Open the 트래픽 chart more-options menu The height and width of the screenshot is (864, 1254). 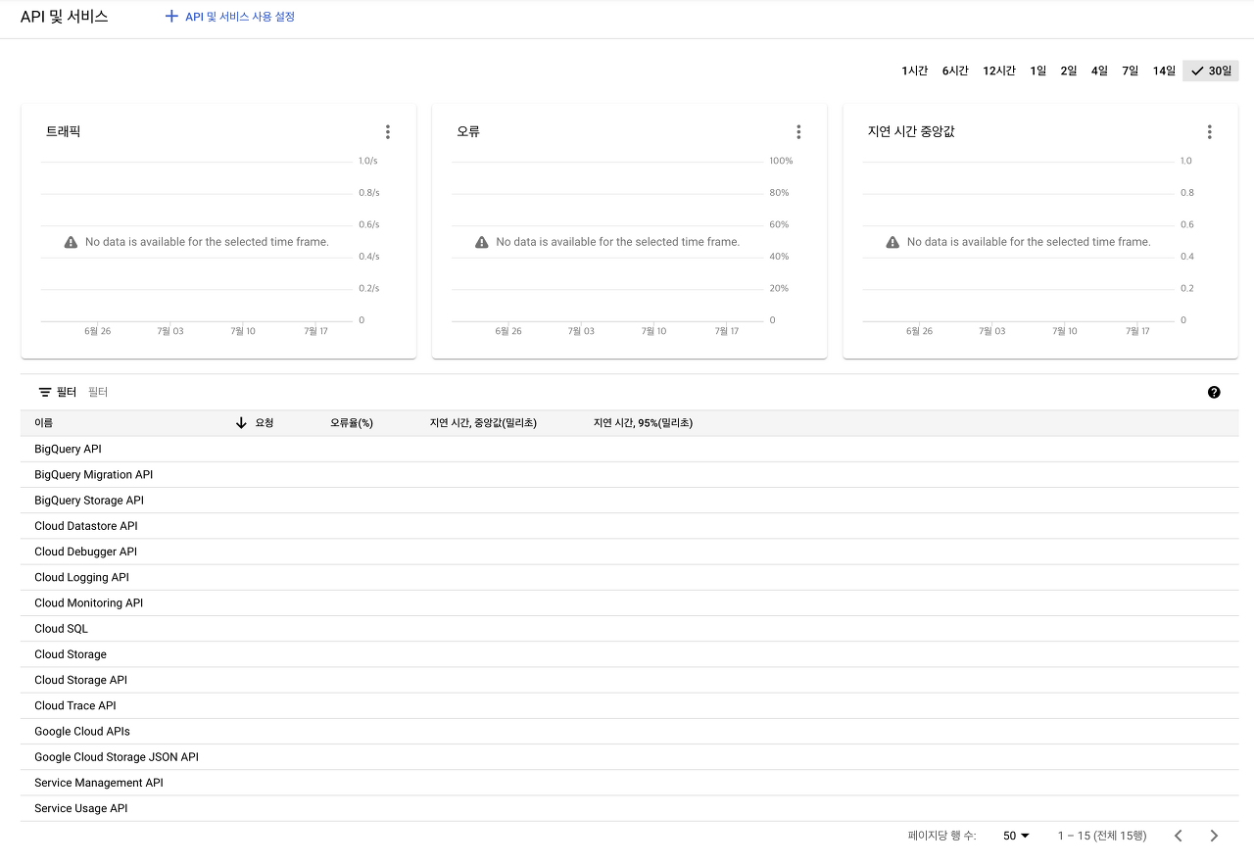click(388, 132)
